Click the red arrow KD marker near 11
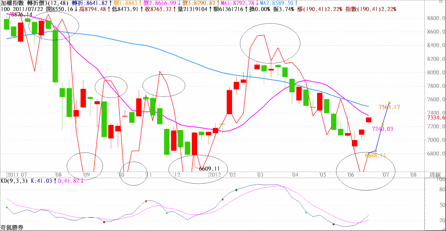The width and height of the screenshot is (446, 231). 146,201
